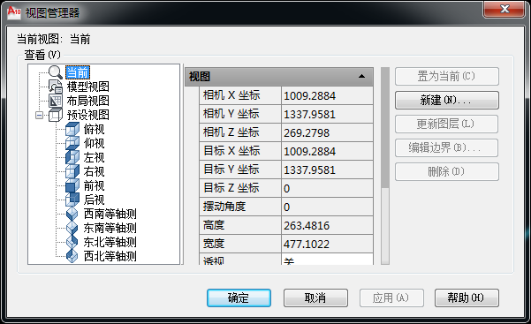Image resolution: width=531 pixels, height=324 pixels.
Task: Click the 相机 X 坐标 value 1009.2884
Action: pyautogui.click(x=327, y=96)
